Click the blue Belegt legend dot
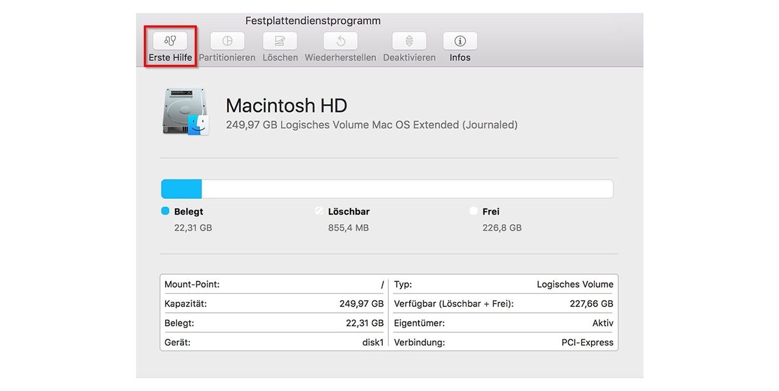779x391 pixels. tap(165, 211)
